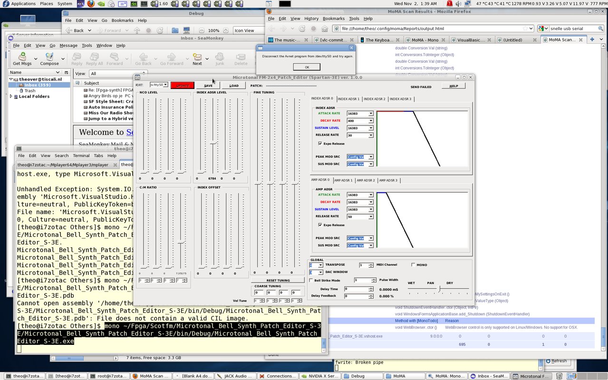Open the PORT dropdown in patch editor
This screenshot has height=380, width=608.
[x=165, y=85]
